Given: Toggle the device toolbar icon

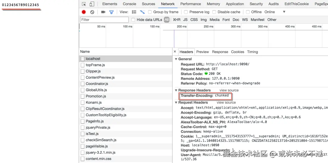Looking at the screenshot, I should tap(92, 4).
